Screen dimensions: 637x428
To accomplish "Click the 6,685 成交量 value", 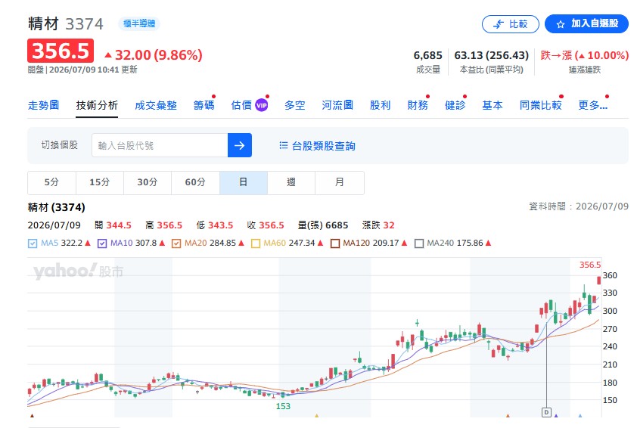I will pos(427,55).
